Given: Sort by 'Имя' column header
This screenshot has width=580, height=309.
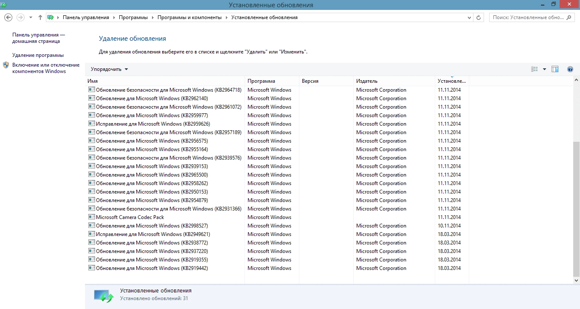Looking at the screenshot, I should (x=165, y=81).
